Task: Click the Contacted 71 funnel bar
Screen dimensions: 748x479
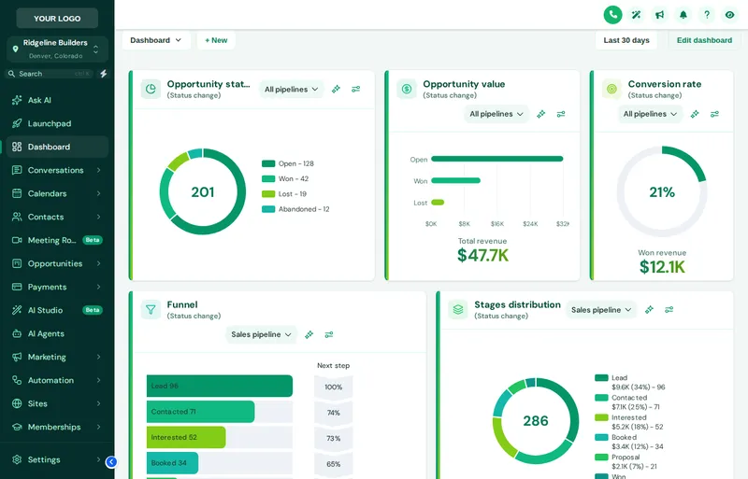Action: pos(200,412)
